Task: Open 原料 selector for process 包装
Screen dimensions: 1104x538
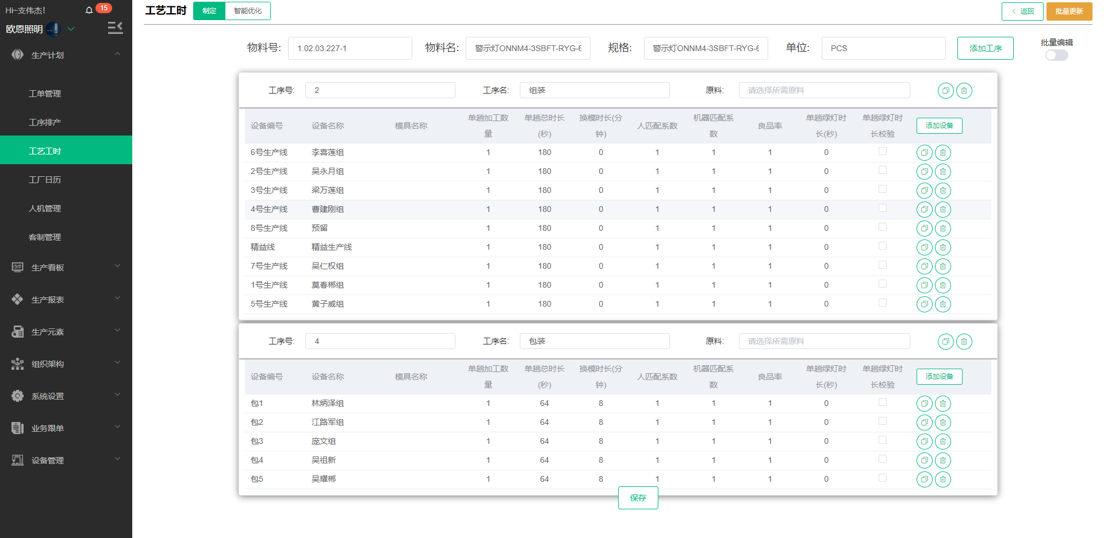Action: pyautogui.click(x=824, y=341)
